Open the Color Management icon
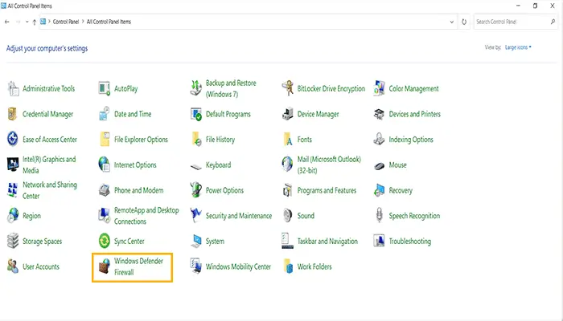563x321 pixels. pos(380,89)
